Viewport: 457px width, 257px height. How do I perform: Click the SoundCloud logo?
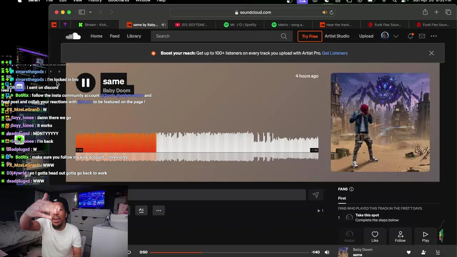(73, 36)
